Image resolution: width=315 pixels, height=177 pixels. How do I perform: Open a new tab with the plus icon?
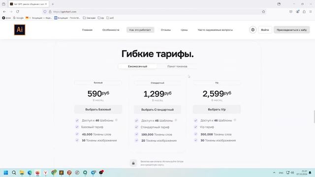pyautogui.click(x=53, y=4)
